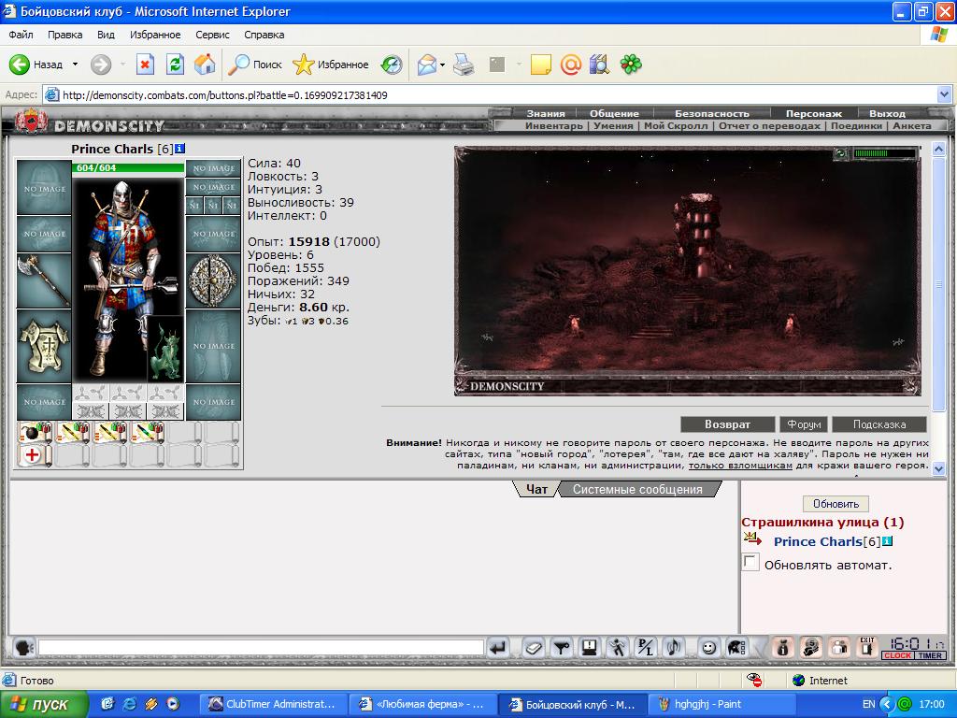Click the equipped white cross armor slot

pyautogui.click(x=44, y=346)
